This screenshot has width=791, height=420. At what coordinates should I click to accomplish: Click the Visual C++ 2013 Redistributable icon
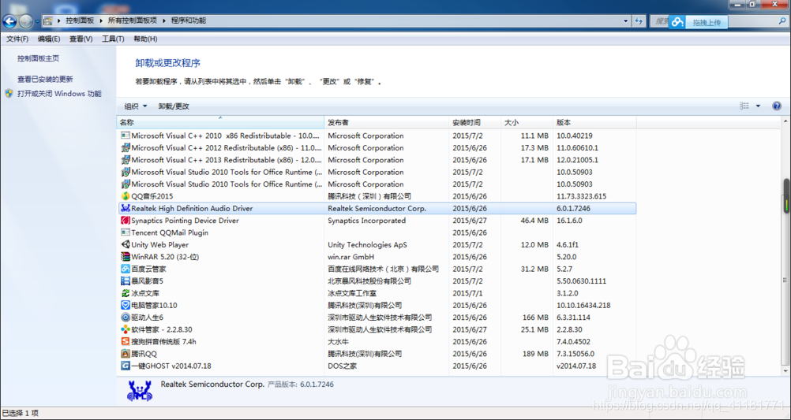click(x=126, y=160)
